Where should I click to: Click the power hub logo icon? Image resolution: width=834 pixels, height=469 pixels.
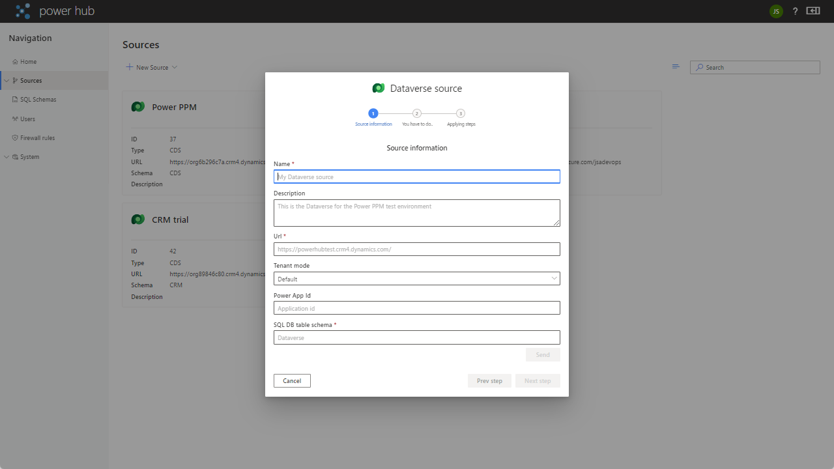23,11
